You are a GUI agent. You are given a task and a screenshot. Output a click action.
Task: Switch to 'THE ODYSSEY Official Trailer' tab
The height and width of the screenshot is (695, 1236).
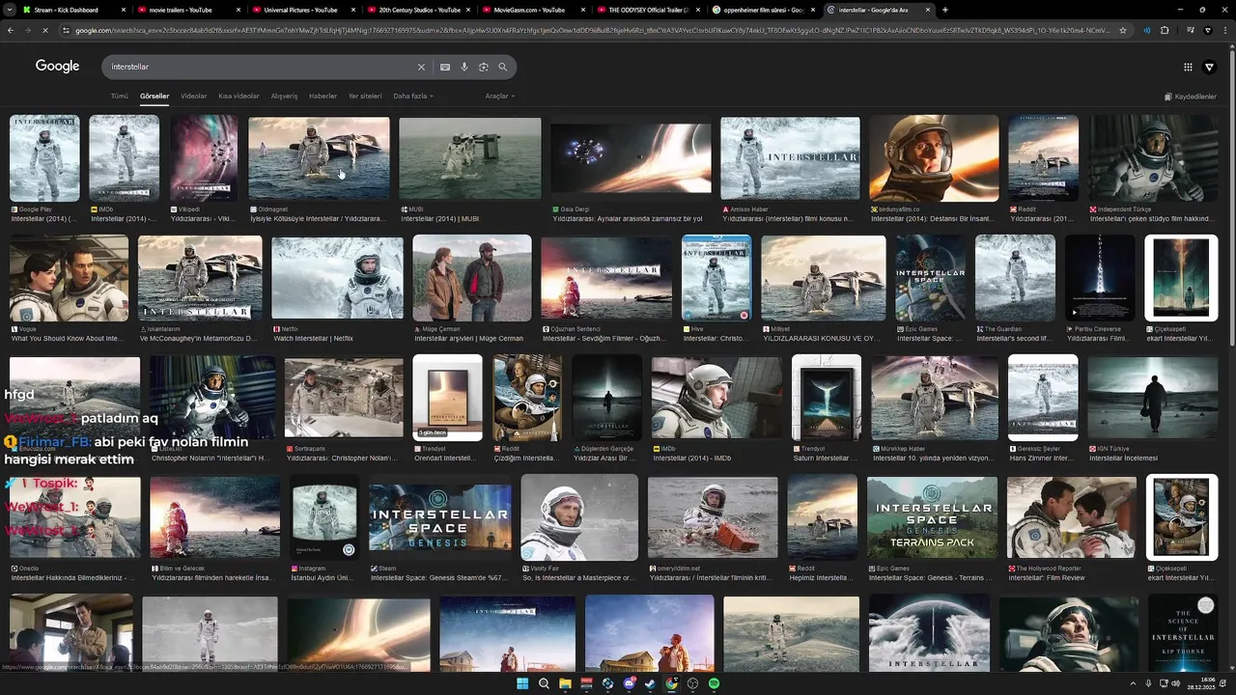tap(647, 10)
